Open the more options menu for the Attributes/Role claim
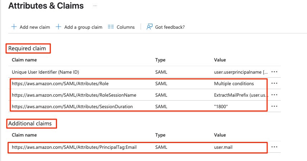The width and height of the screenshot is (307, 161). [x=274, y=83]
